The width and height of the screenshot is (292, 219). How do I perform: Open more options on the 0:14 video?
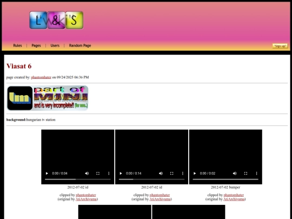click(183, 174)
